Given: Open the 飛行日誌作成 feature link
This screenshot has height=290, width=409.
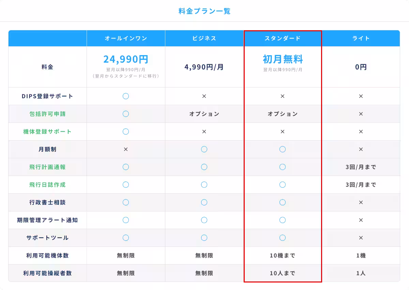Looking at the screenshot, I should pyautogui.click(x=47, y=185).
